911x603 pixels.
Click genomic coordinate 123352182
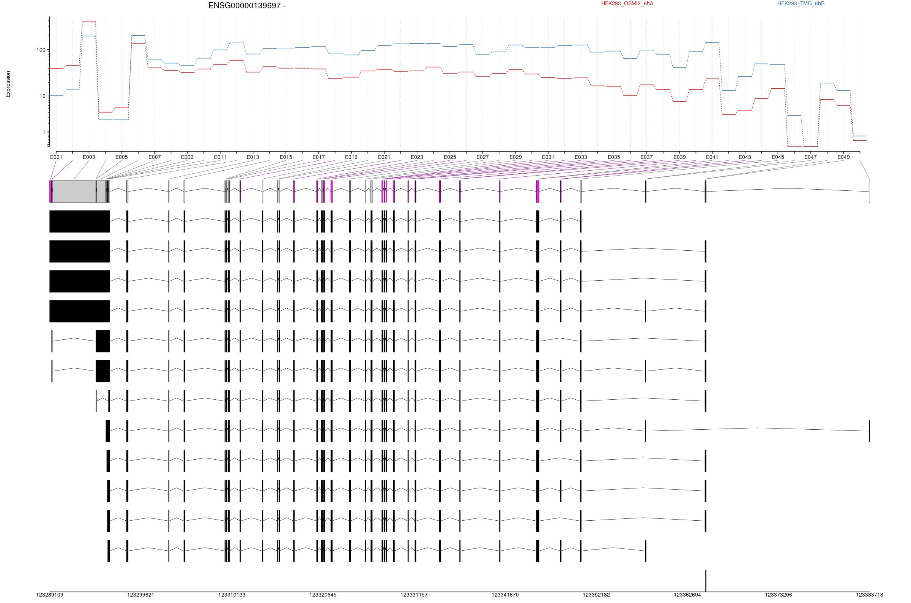point(596,595)
